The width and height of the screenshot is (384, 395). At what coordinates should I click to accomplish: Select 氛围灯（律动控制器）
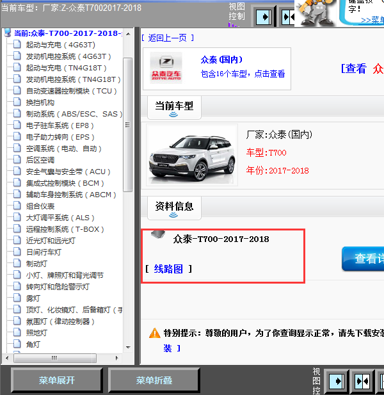(x=60, y=321)
